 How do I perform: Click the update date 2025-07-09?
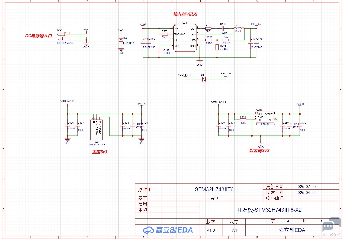coord(306,187)
